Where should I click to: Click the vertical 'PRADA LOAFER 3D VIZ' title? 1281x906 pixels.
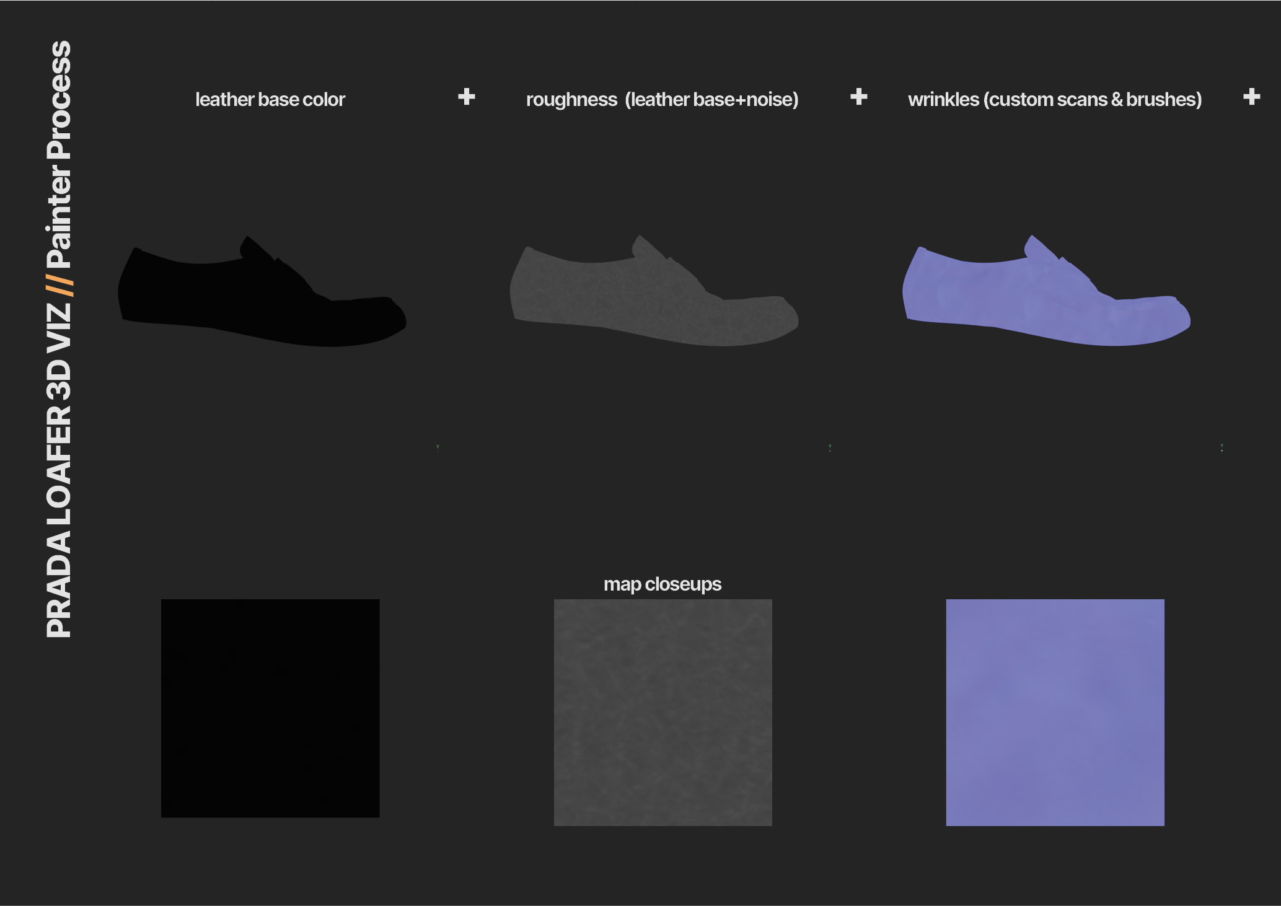59,470
